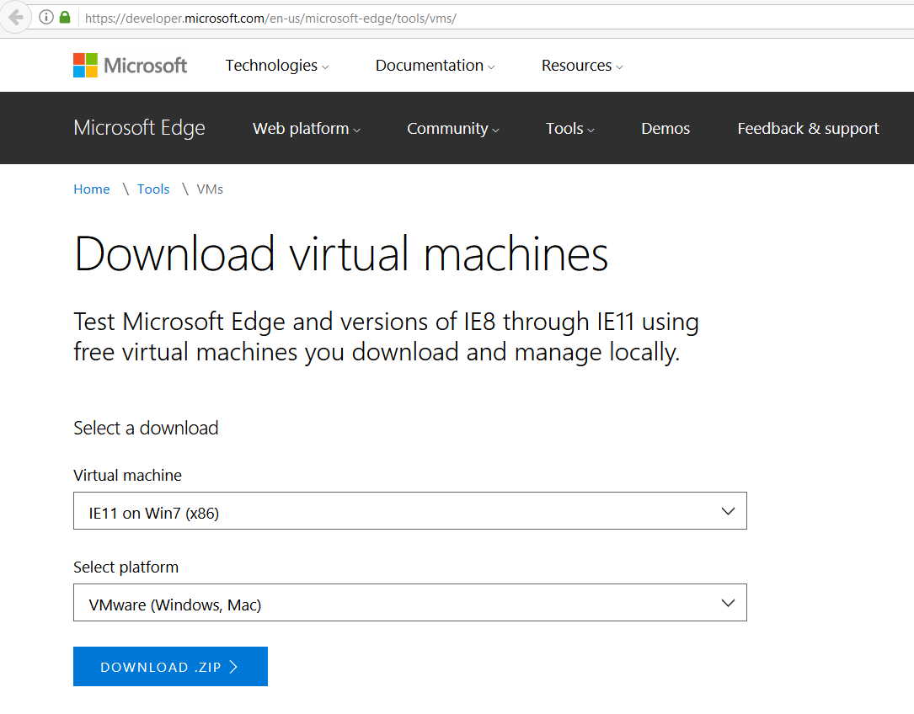
Task: Click the Select platform field label
Action: tap(126, 567)
